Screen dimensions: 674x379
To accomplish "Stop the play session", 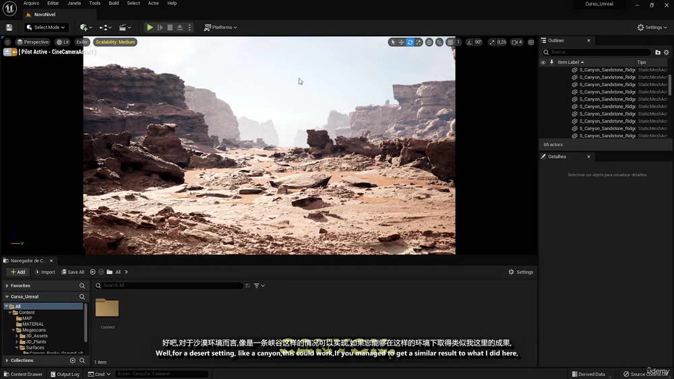I will (170, 28).
